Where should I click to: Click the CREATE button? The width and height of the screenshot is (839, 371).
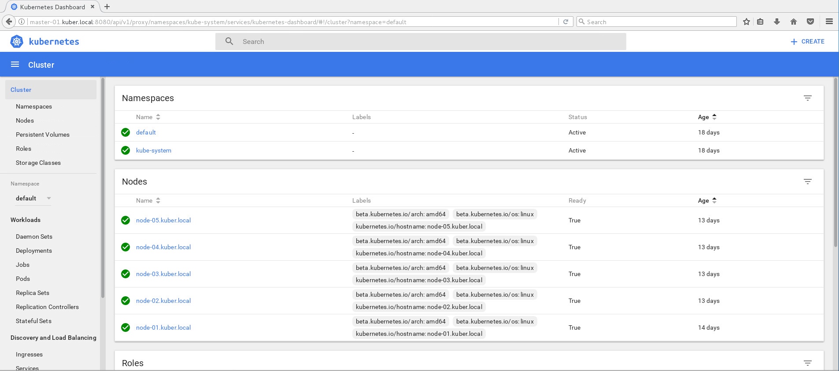tap(807, 41)
